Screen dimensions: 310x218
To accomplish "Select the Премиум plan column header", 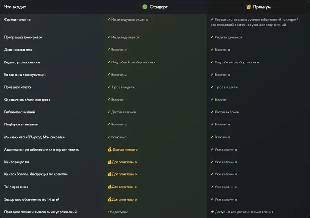I will [x=258, y=7].
